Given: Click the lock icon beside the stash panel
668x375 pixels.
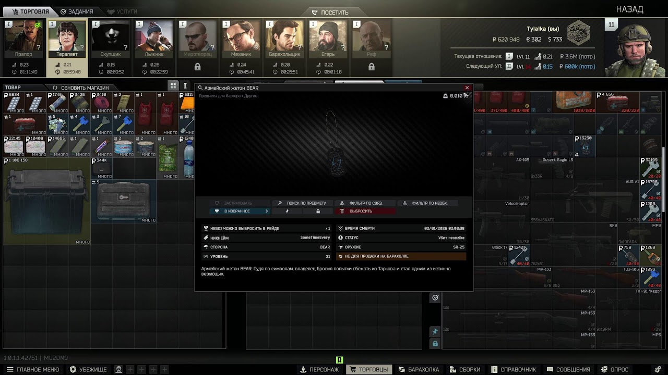Looking at the screenshot, I should (435, 344).
